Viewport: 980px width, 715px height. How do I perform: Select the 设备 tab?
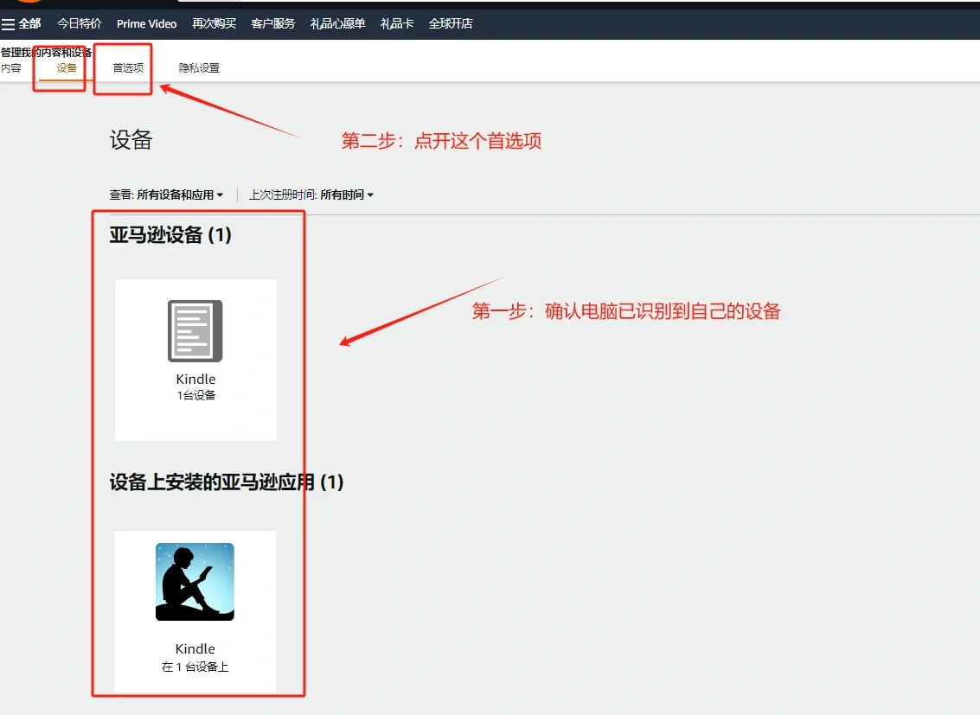click(67, 68)
